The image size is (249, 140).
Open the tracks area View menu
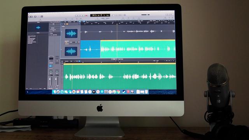74,22
